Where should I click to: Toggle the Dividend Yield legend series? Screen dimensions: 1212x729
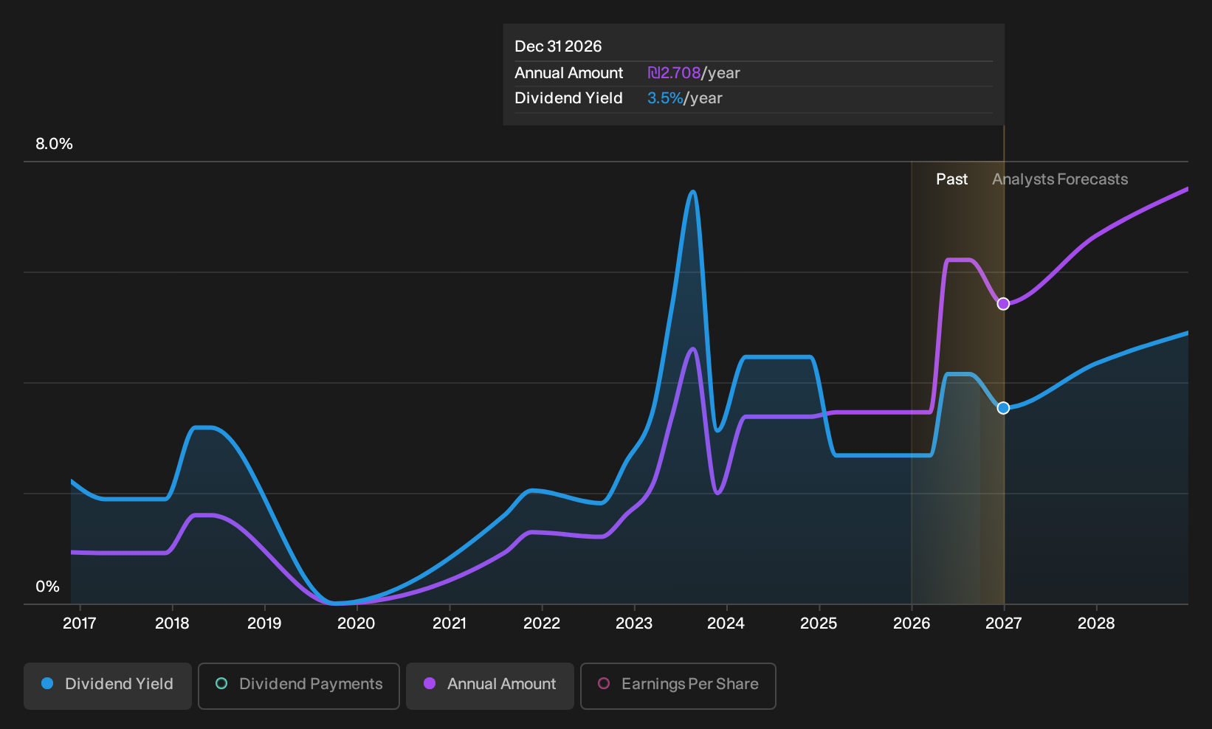pyautogui.click(x=108, y=685)
